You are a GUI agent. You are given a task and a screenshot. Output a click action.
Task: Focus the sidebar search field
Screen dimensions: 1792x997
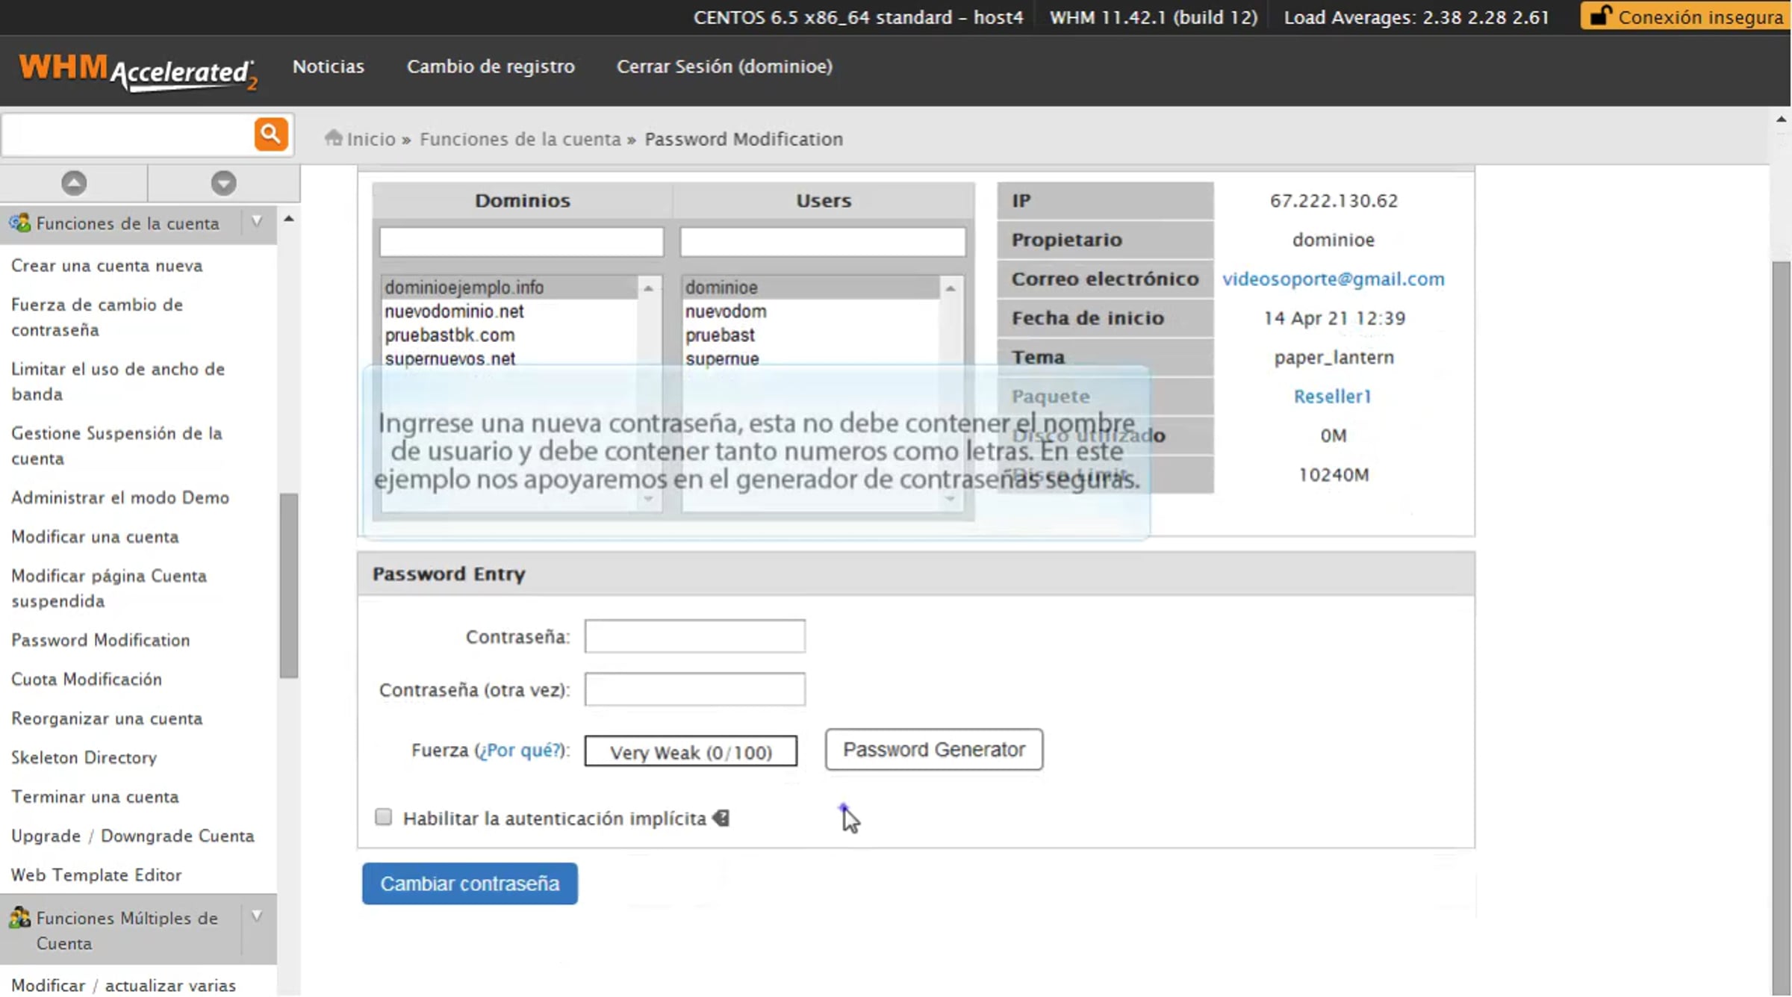pos(128,134)
